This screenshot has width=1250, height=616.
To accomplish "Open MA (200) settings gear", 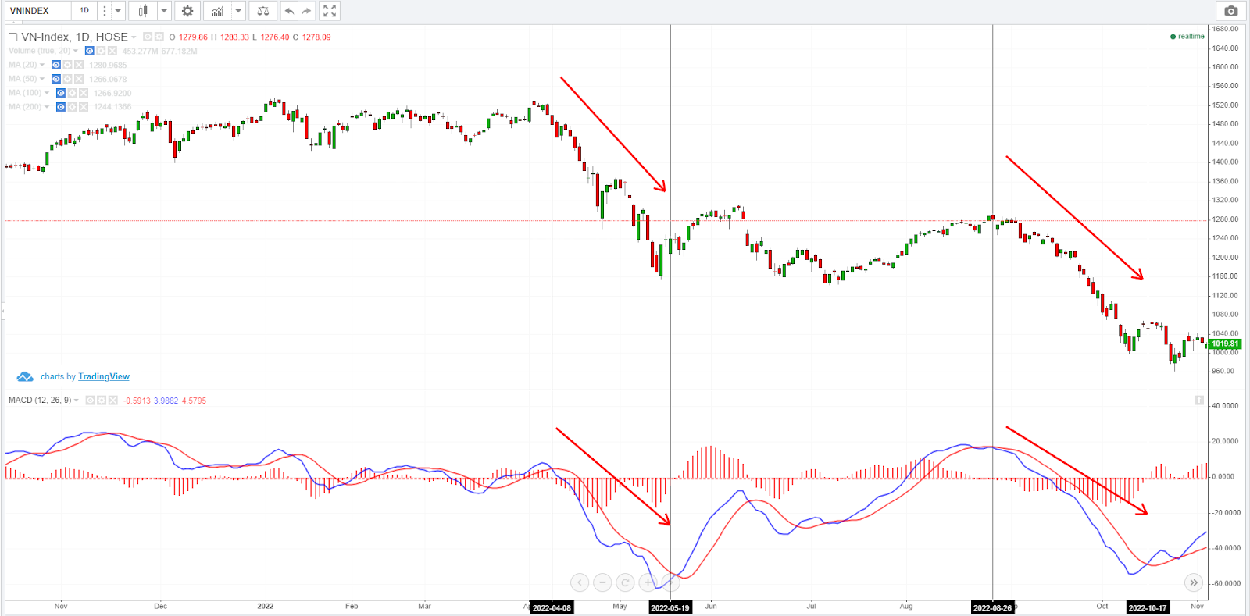I will tap(72, 107).
